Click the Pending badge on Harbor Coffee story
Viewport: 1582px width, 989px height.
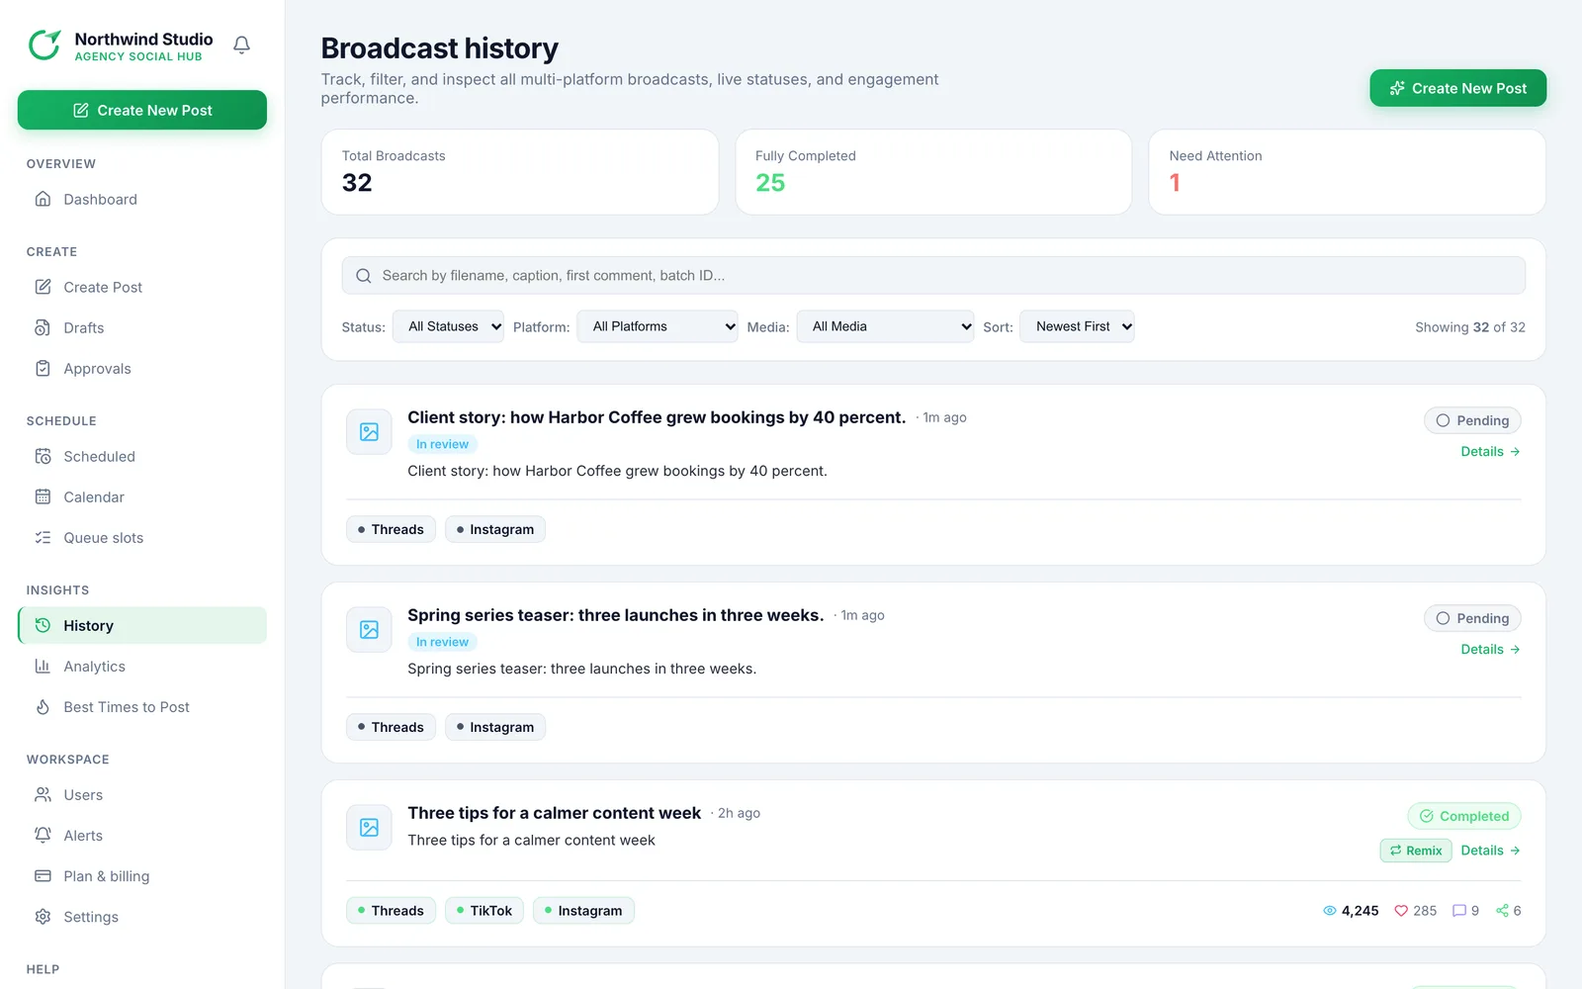(x=1472, y=420)
